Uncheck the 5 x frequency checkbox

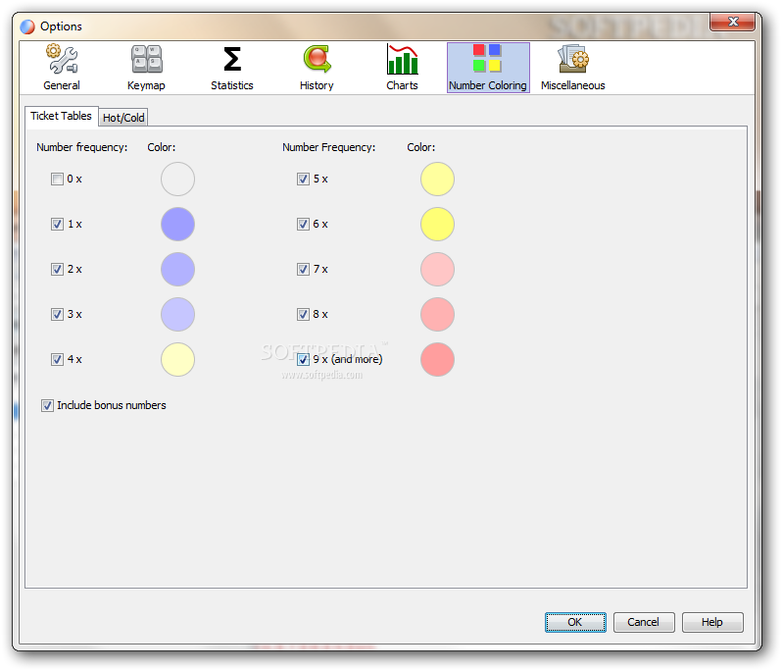303,179
